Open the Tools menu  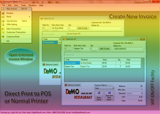23,5
